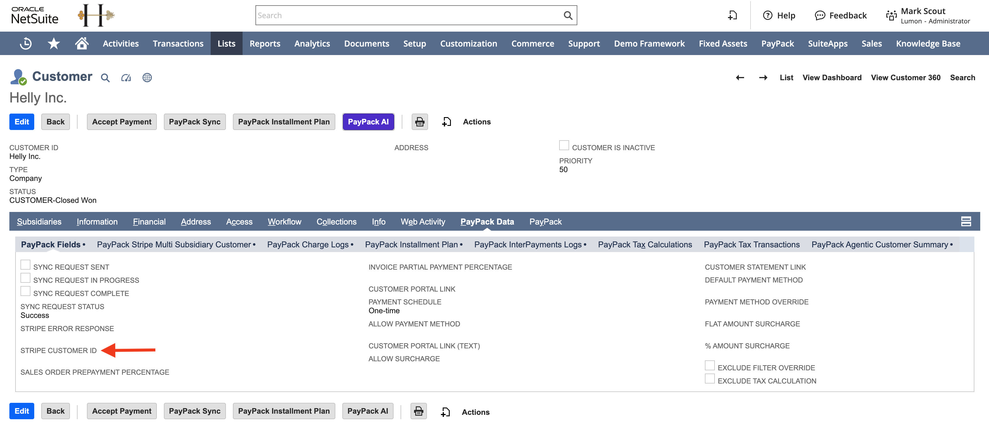This screenshot has width=989, height=428.
Task: Switch to the Collections tab
Action: click(x=336, y=222)
